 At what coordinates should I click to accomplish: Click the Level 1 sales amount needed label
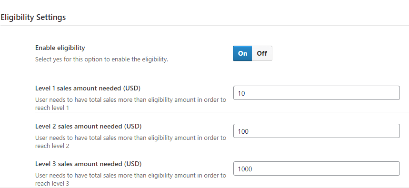88,89
